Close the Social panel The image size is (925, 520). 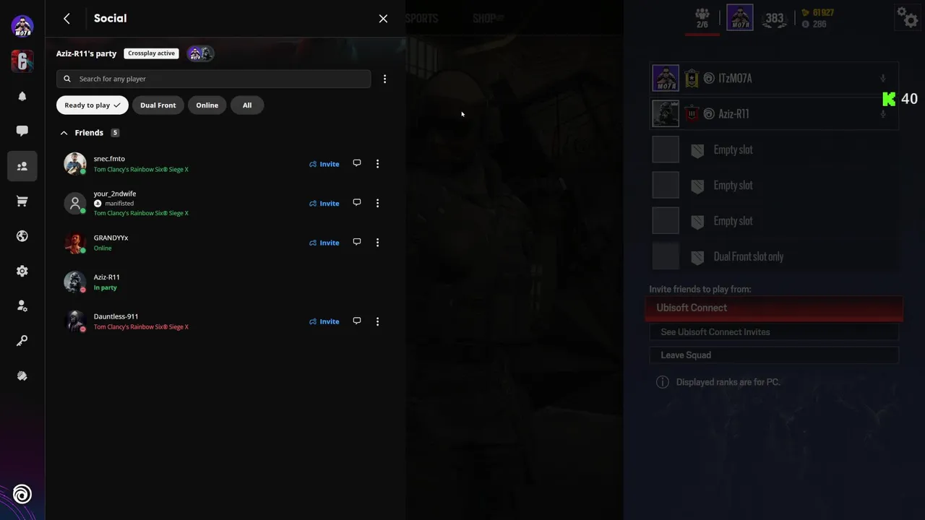(383, 19)
